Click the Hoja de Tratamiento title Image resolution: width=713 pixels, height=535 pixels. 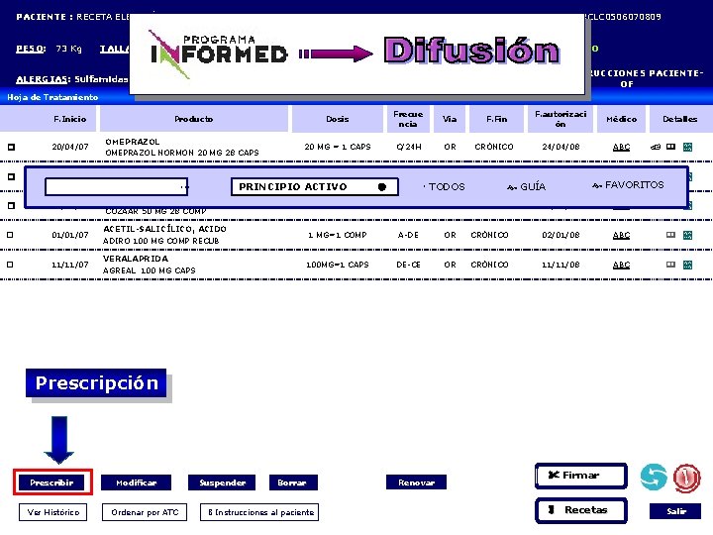coord(52,97)
